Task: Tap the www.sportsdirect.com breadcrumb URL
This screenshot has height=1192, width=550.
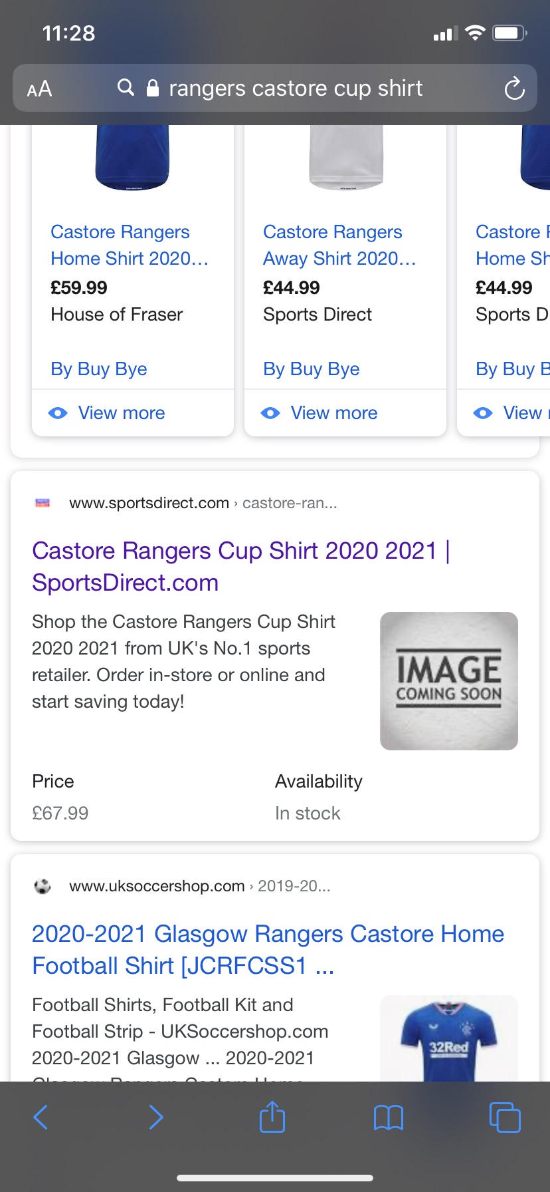Action: (x=149, y=504)
